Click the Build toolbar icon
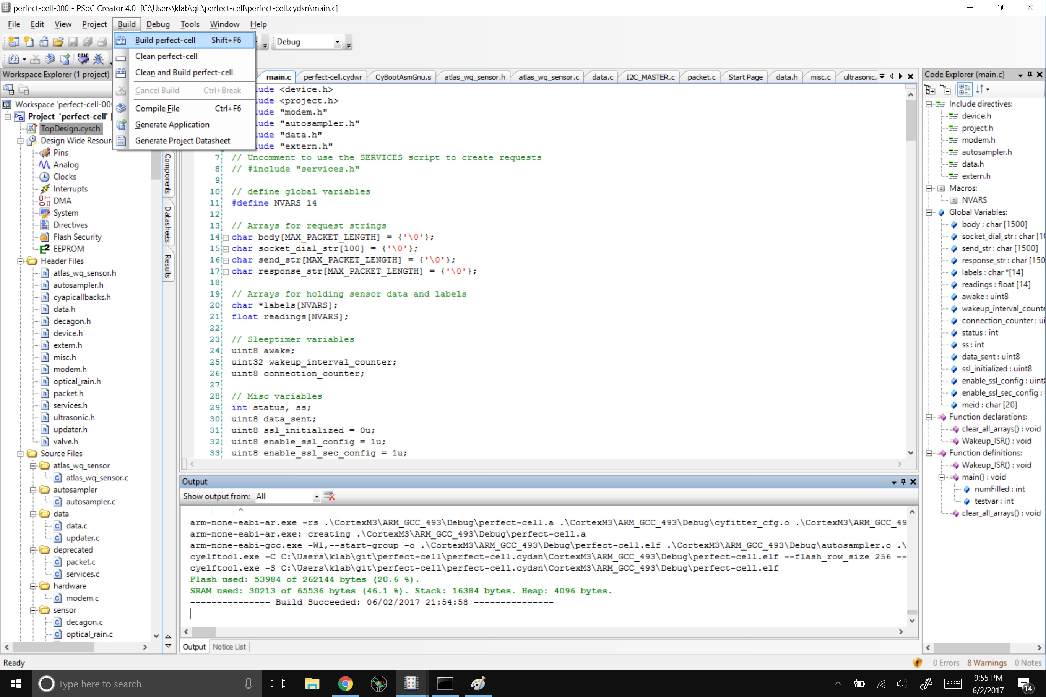 14,59
